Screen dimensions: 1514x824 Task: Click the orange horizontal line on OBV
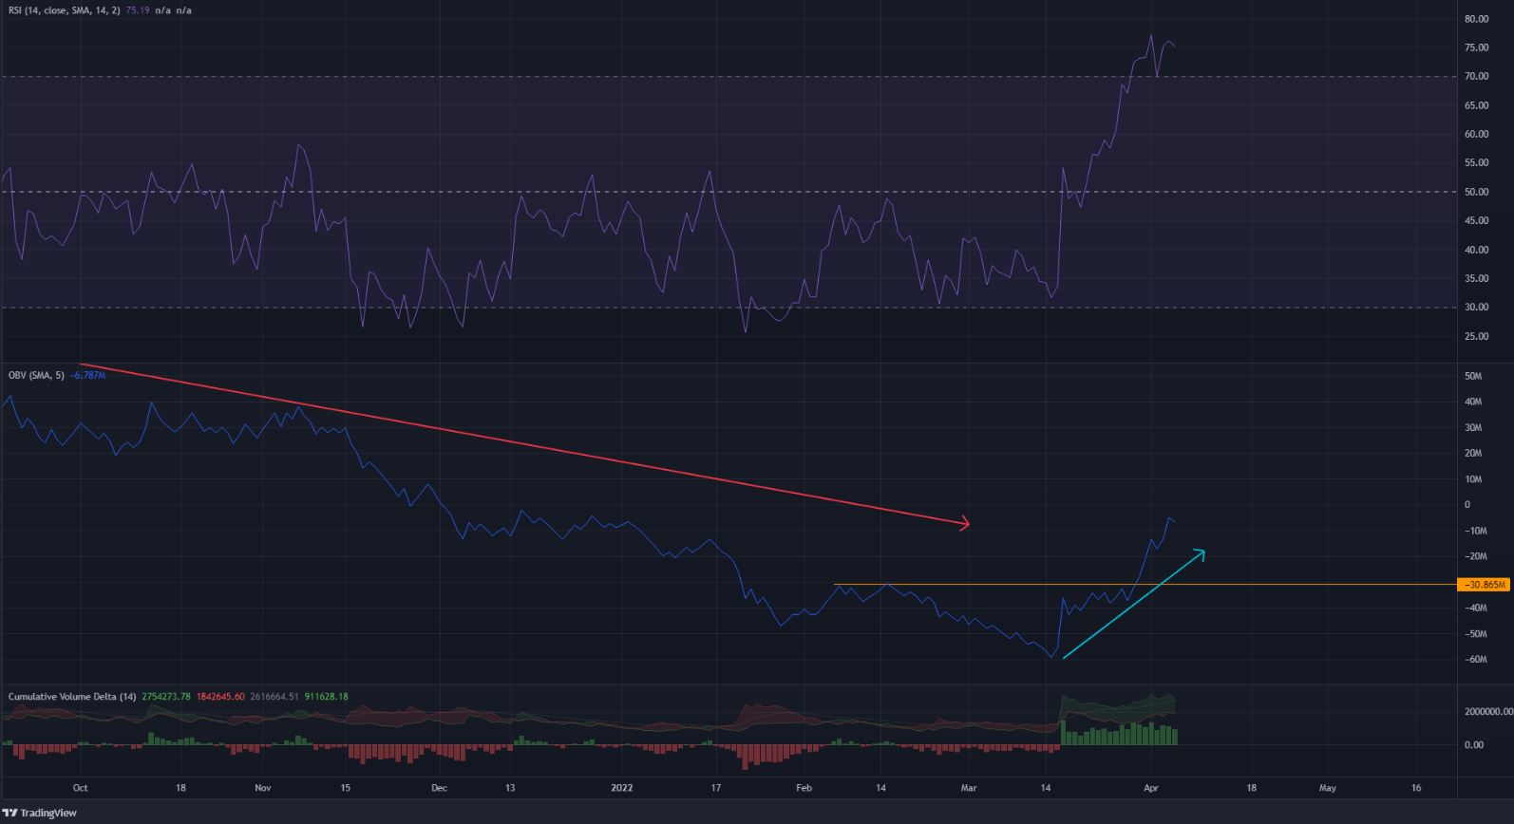tap(950, 584)
